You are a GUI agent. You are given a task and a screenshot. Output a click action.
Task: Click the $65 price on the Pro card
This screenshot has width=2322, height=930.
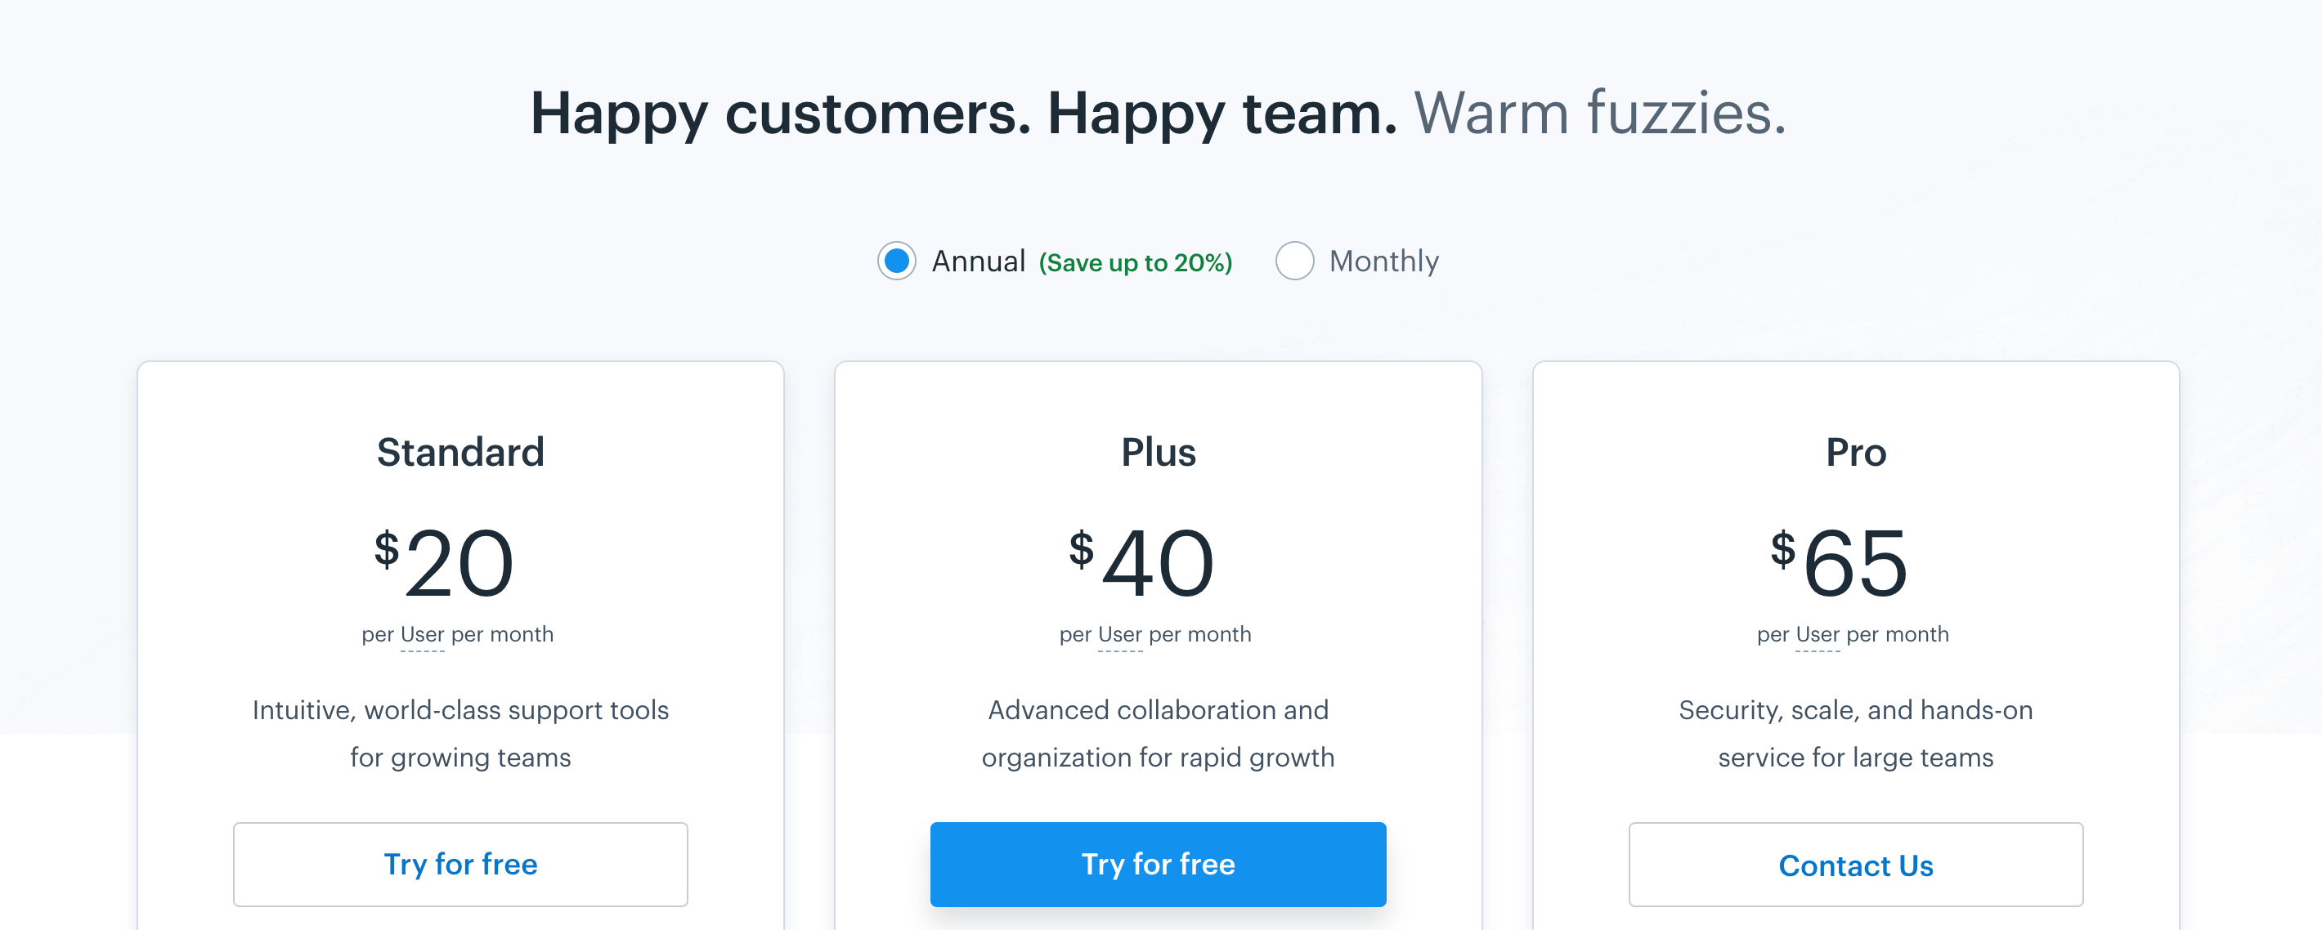coord(1840,563)
